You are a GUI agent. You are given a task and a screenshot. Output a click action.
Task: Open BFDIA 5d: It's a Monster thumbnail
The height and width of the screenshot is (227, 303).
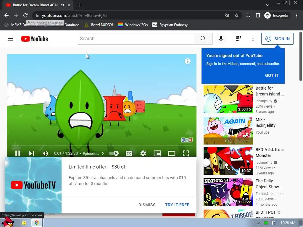click(228, 160)
